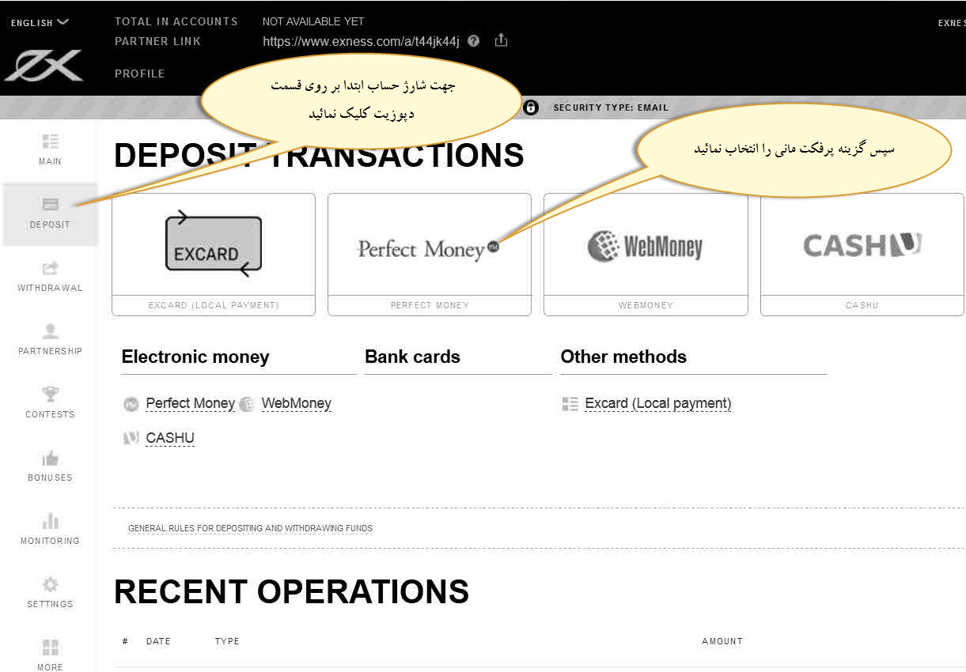Click the Security Type: Email text

tap(611, 108)
